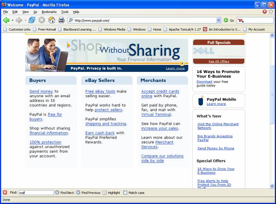Click the increase your sales link
The width and height of the screenshot is (276, 204).
point(160,128)
